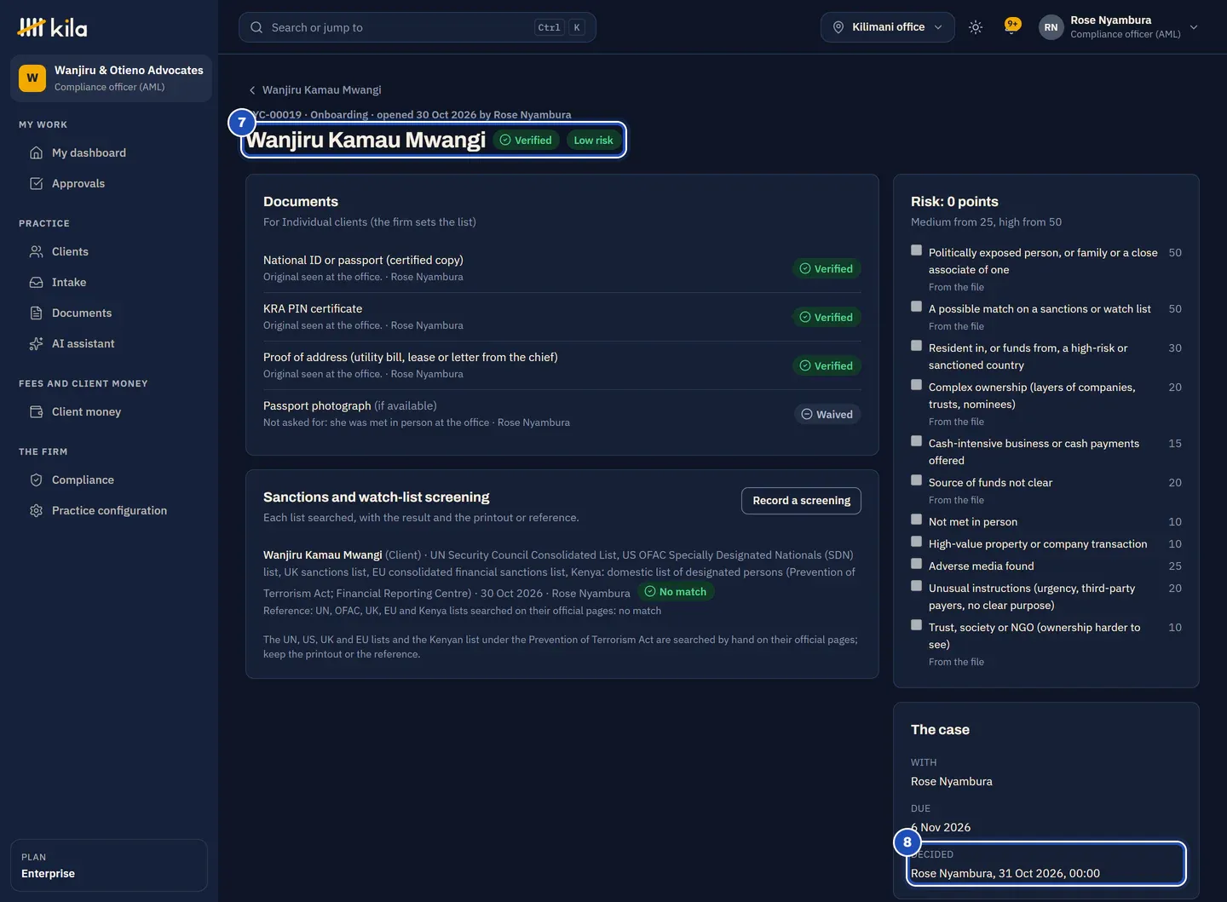Image resolution: width=1227 pixels, height=902 pixels.
Task: Click the Clients people icon
Action: point(36,251)
